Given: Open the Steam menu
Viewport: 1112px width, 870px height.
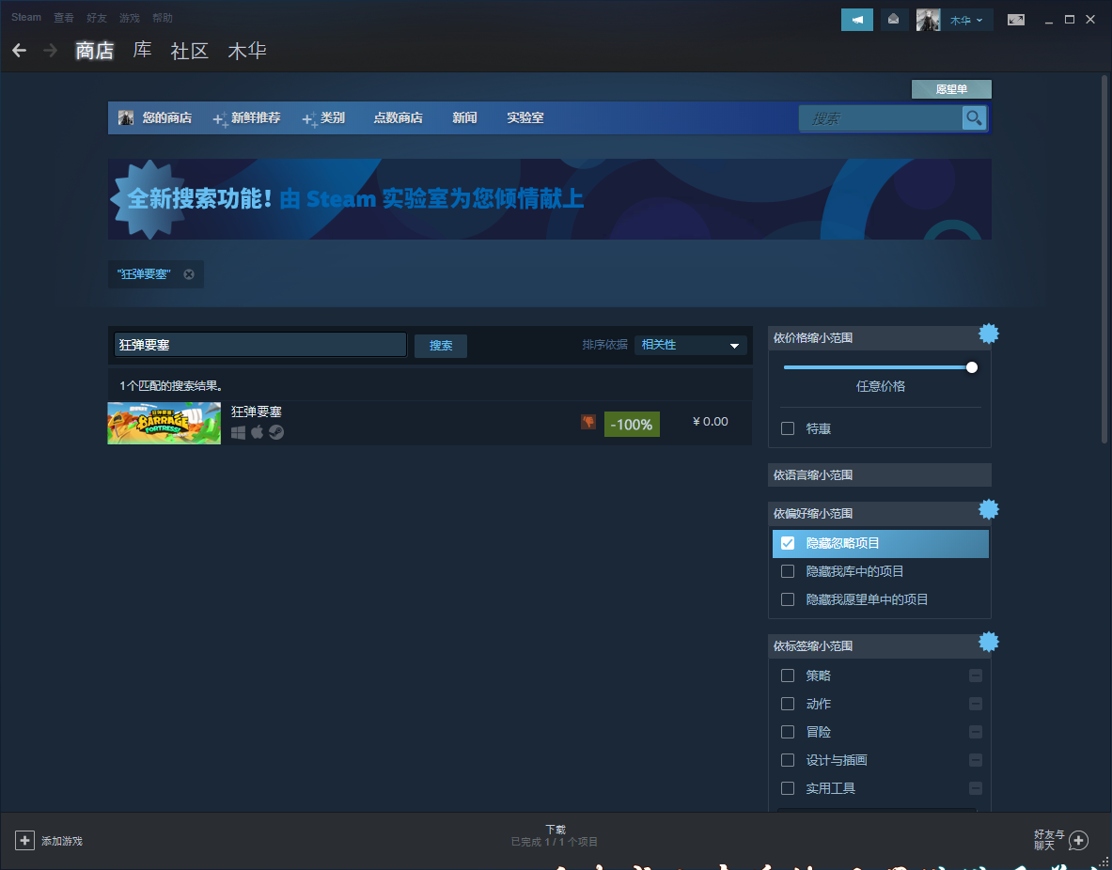Looking at the screenshot, I should (x=26, y=18).
